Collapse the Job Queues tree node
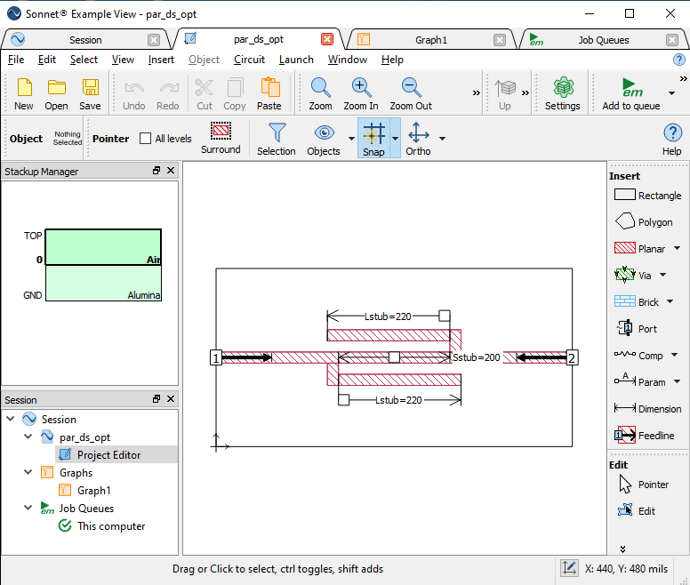 point(28,507)
